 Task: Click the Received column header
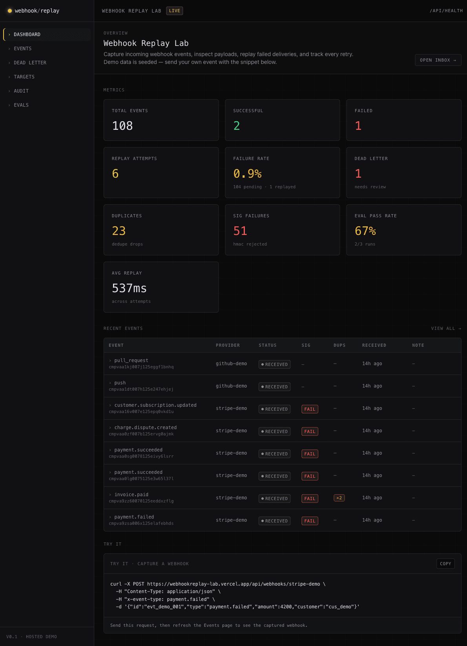pos(374,346)
